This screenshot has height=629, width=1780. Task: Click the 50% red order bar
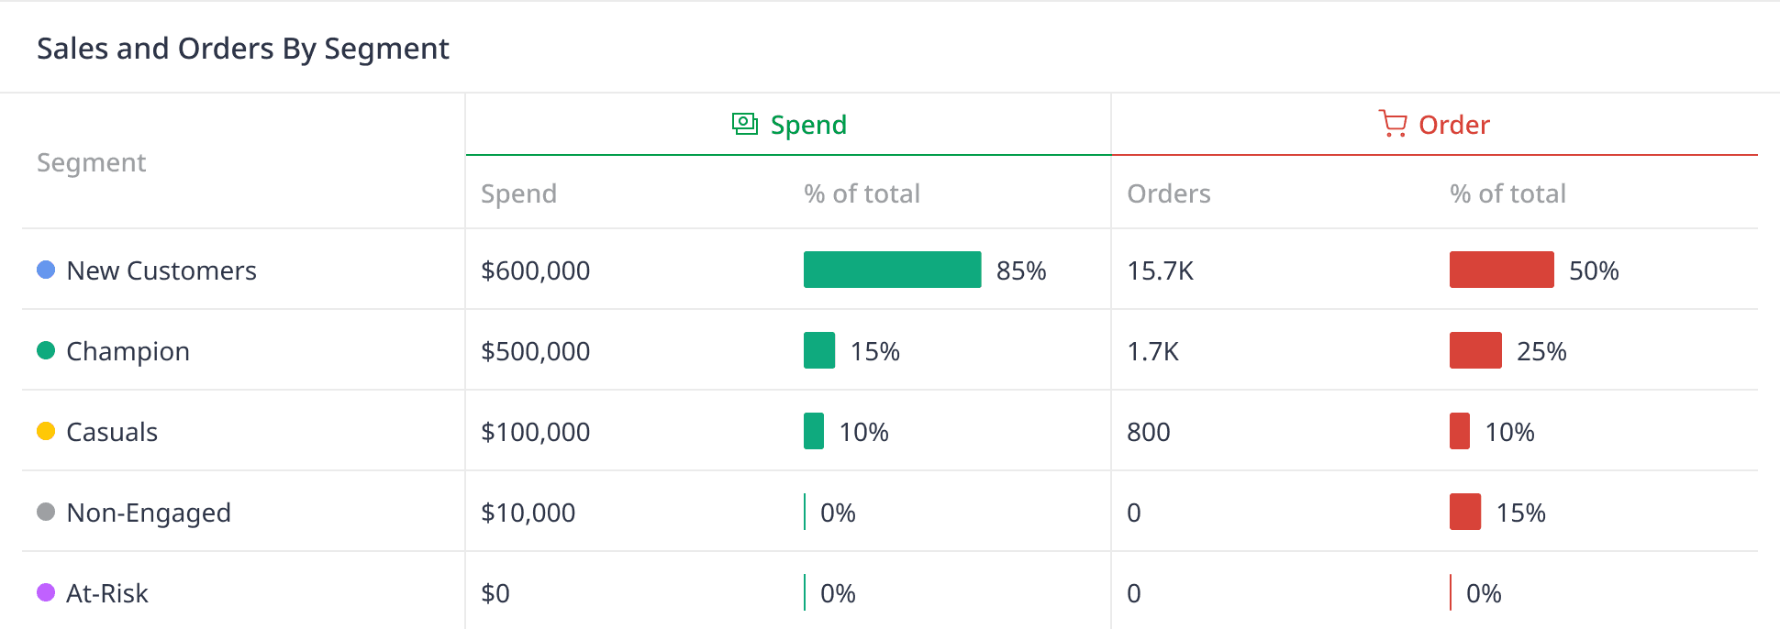(1501, 270)
